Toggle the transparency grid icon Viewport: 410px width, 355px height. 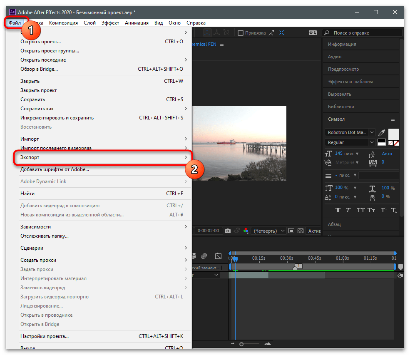point(301,231)
